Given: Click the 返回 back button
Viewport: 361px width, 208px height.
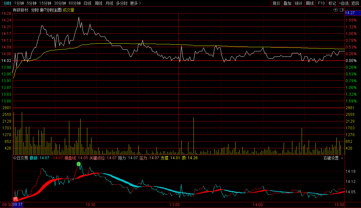Looking at the screenshot, I should [x=355, y=3].
